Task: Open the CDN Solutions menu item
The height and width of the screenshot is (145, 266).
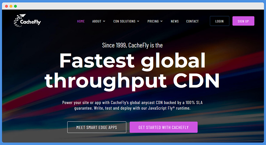Action: coord(124,21)
